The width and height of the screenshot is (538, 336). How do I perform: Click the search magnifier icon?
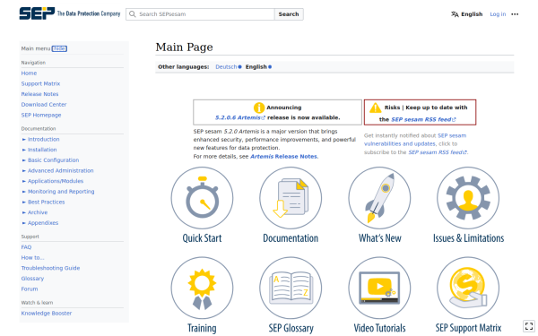pyautogui.click(x=132, y=14)
